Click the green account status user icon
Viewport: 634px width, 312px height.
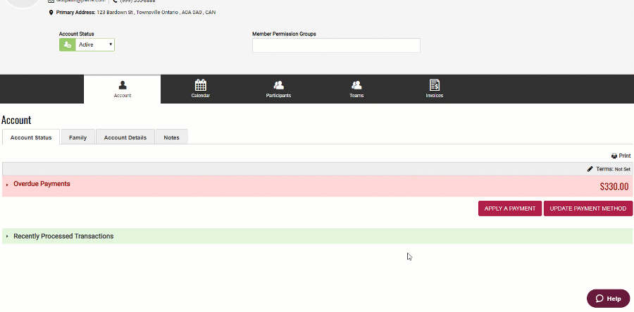pos(67,44)
